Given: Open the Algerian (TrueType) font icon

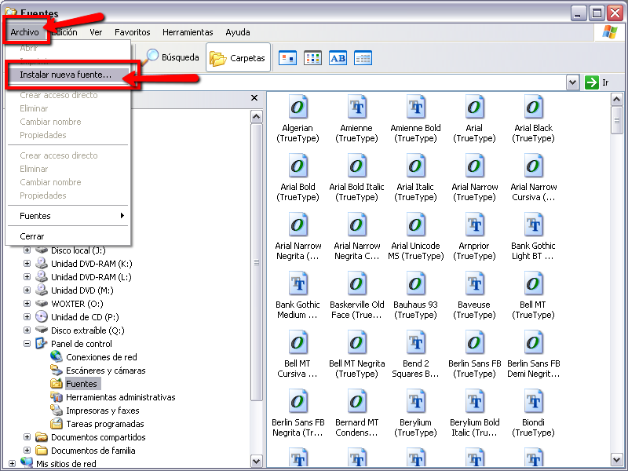Looking at the screenshot, I should click(298, 107).
